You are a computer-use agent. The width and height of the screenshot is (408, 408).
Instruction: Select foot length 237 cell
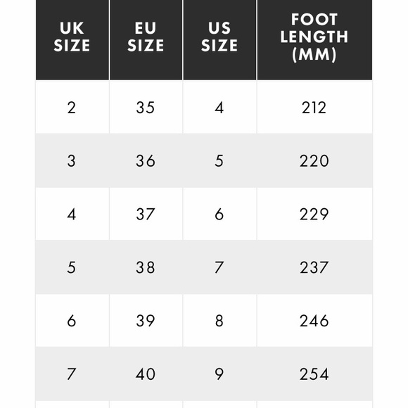click(x=314, y=267)
